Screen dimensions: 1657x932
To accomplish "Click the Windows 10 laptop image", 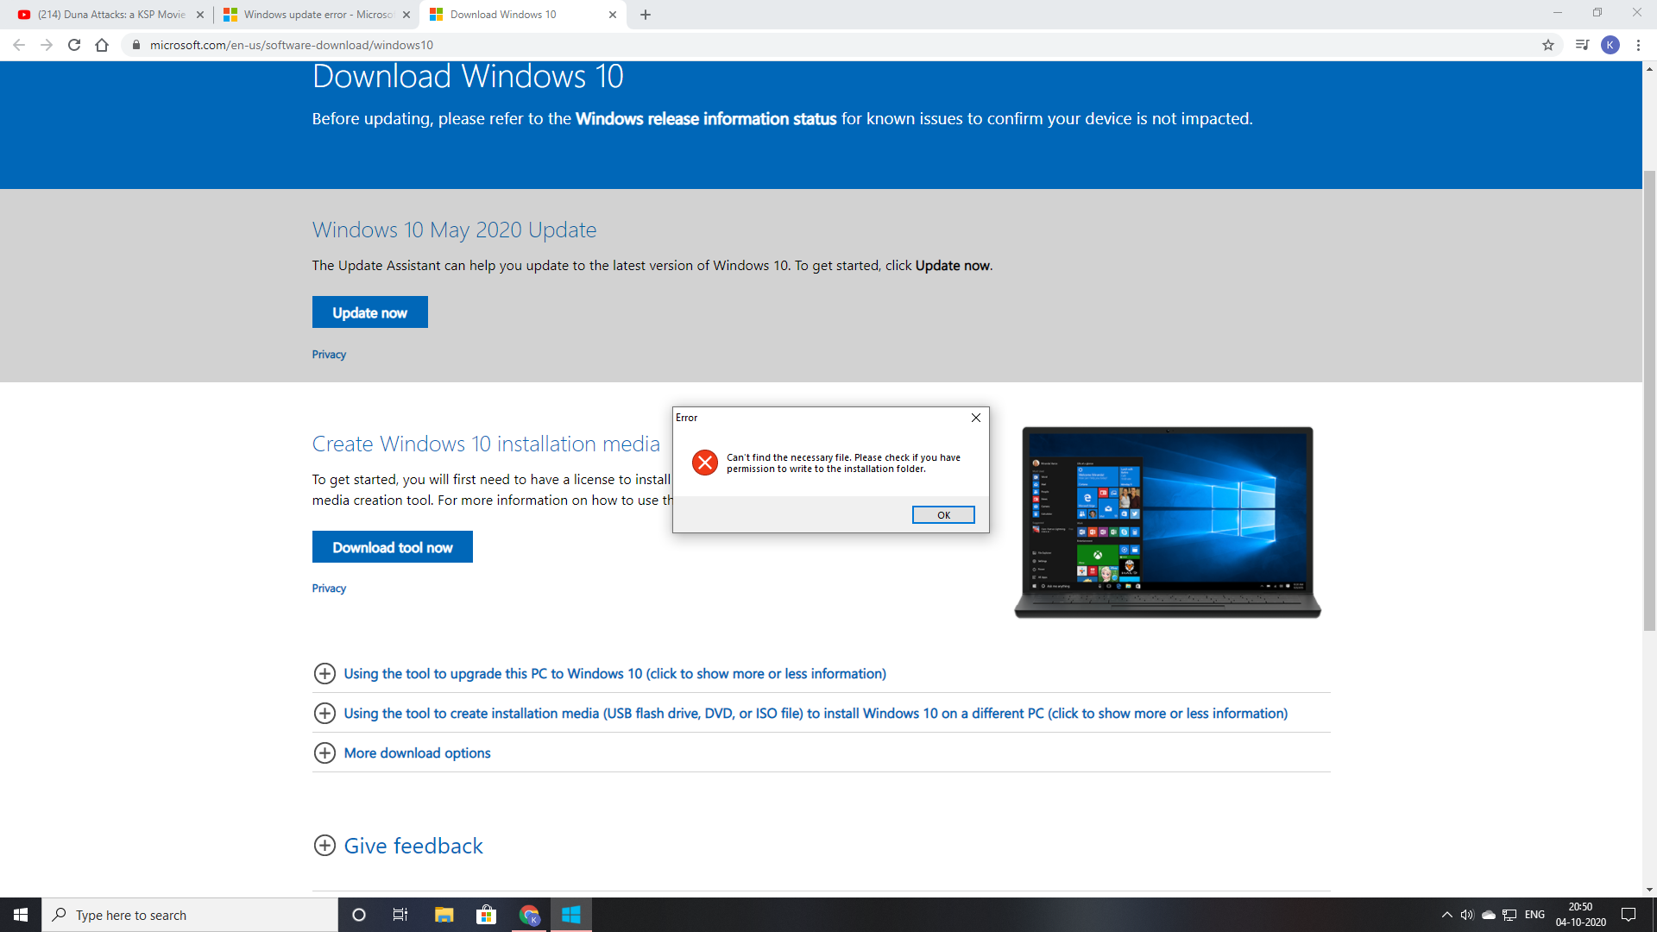I will (1168, 522).
